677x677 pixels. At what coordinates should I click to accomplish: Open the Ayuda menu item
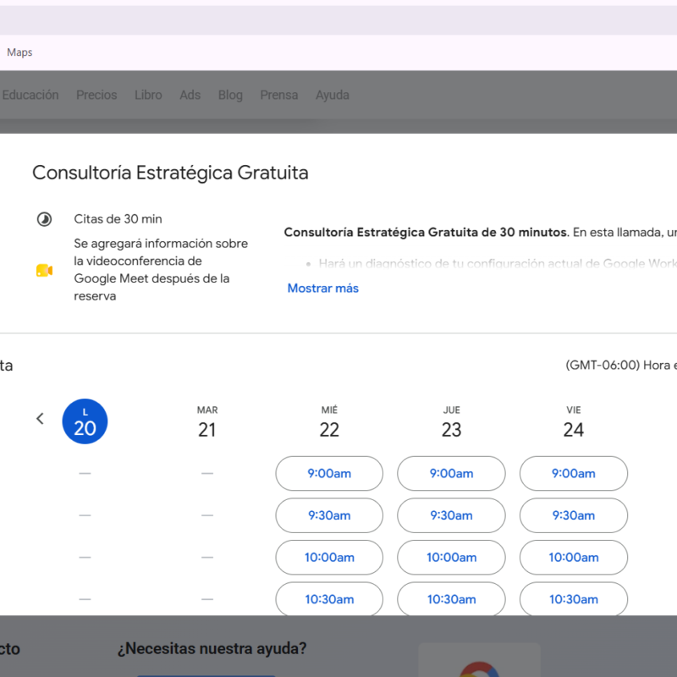[333, 95]
